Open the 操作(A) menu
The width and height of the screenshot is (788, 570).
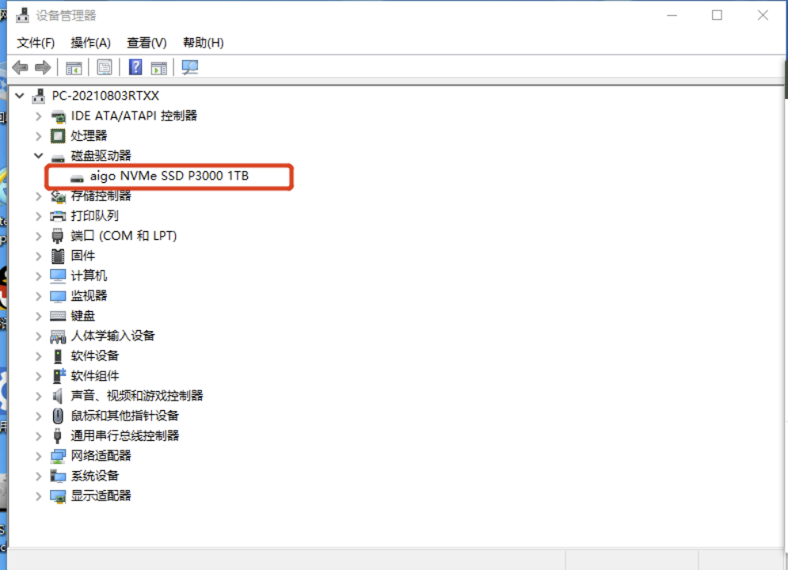[90, 42]
